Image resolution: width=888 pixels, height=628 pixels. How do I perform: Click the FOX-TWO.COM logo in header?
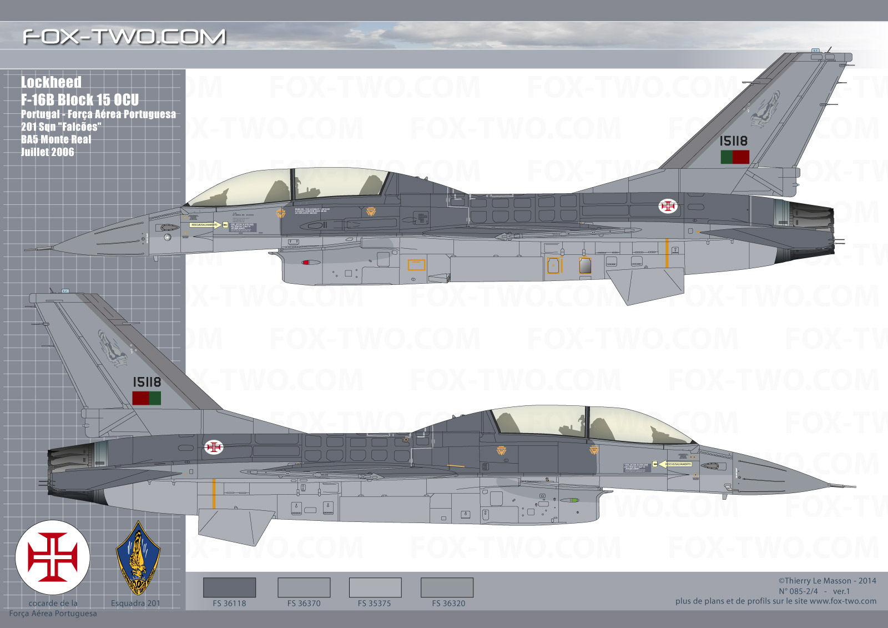point(124,37)
